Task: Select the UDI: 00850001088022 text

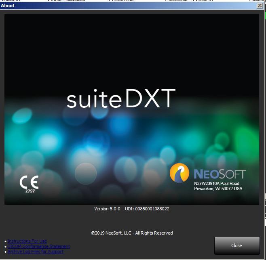Action: [x=147, y=209]
